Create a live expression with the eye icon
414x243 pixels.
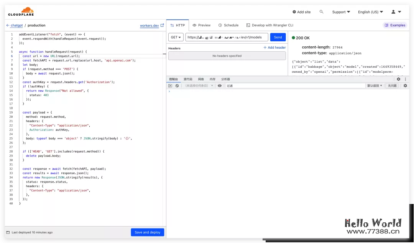[x=220, y=85]
